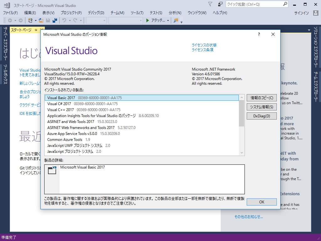The height and width of the screenshot is (241, 321).
Task: Click the Visual Basic product icon in 製品の詳細
Action: [51, 170]
